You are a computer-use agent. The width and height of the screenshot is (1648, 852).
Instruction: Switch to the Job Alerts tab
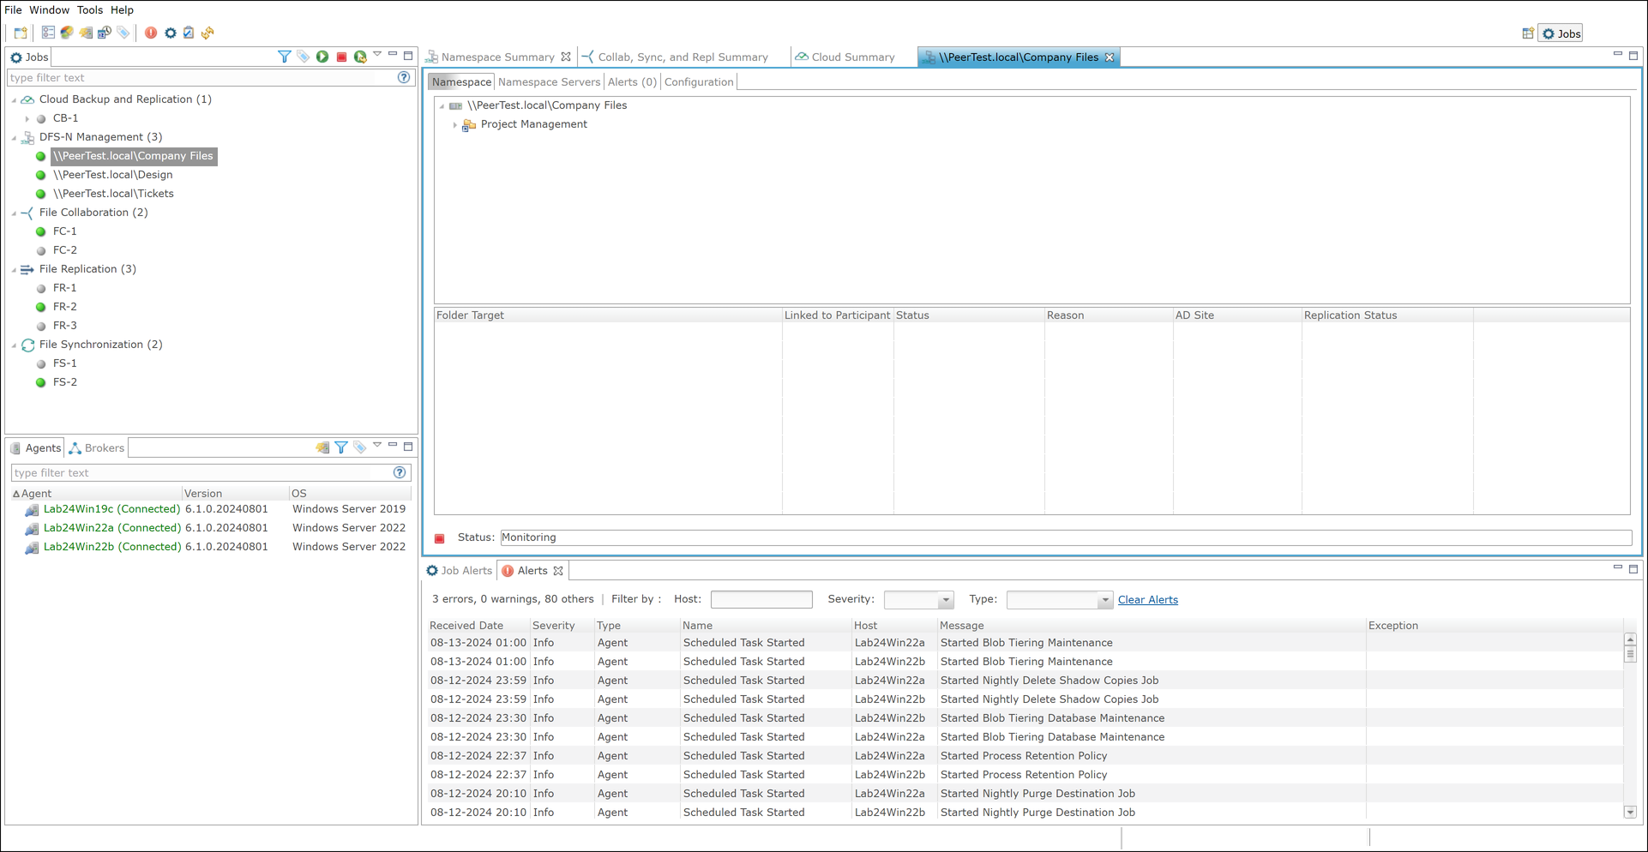tap(459, 571)
